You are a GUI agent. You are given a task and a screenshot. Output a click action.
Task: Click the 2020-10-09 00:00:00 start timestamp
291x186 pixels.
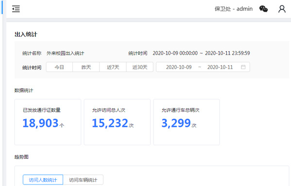coord(175,53)
